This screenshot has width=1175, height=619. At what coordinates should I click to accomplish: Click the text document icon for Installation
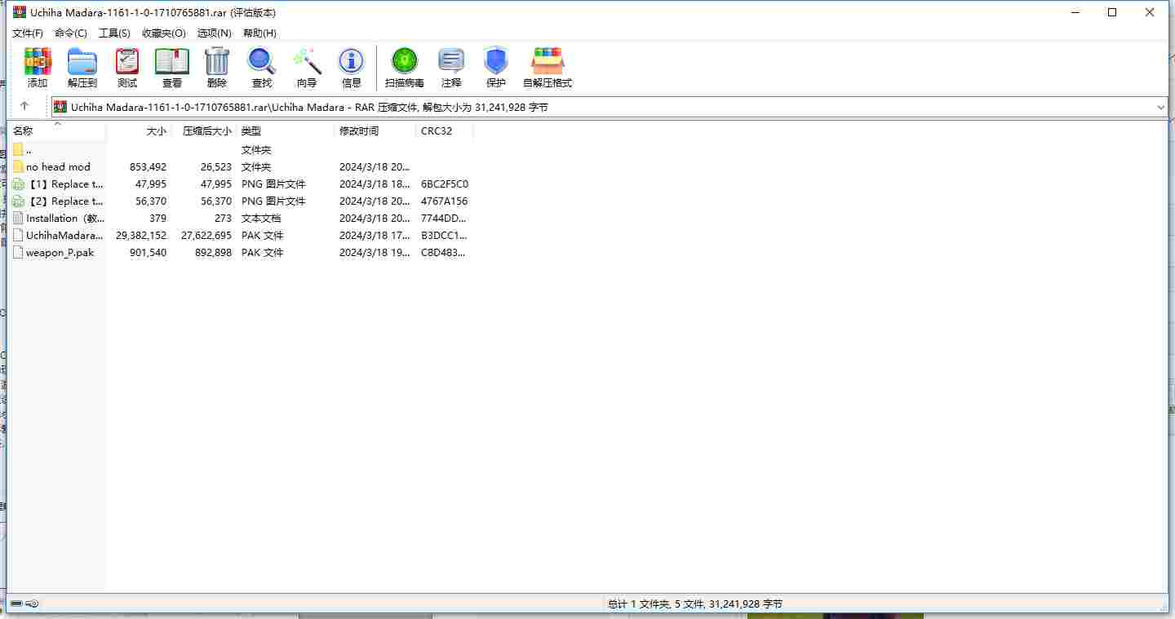(18, 219)
